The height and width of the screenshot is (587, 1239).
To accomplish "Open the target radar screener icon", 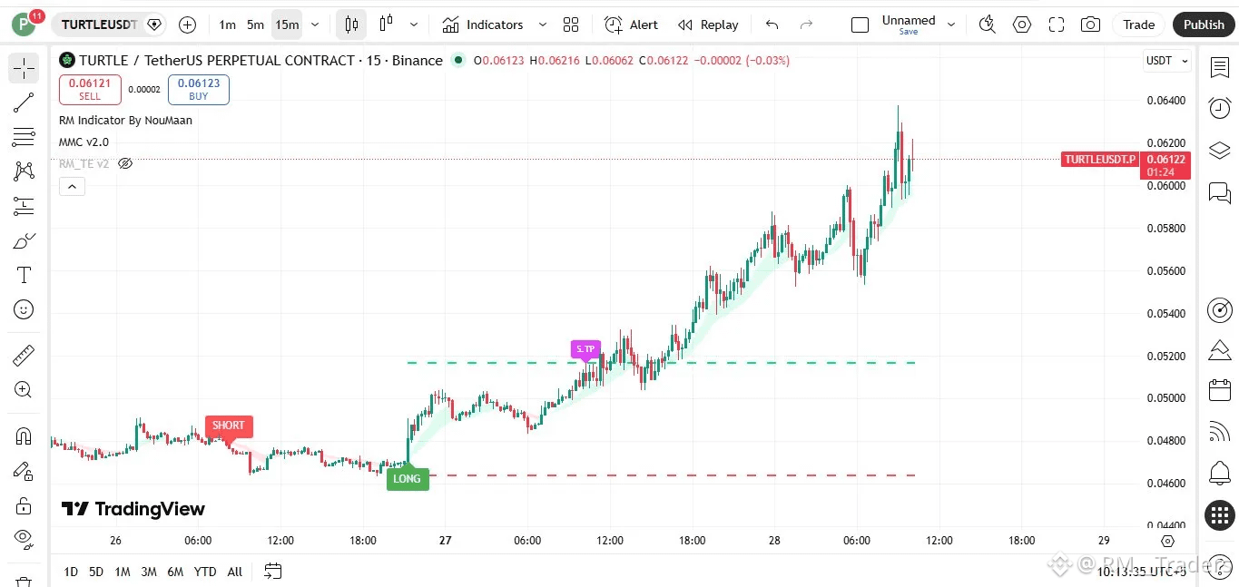I will (x=1219, y=310).
